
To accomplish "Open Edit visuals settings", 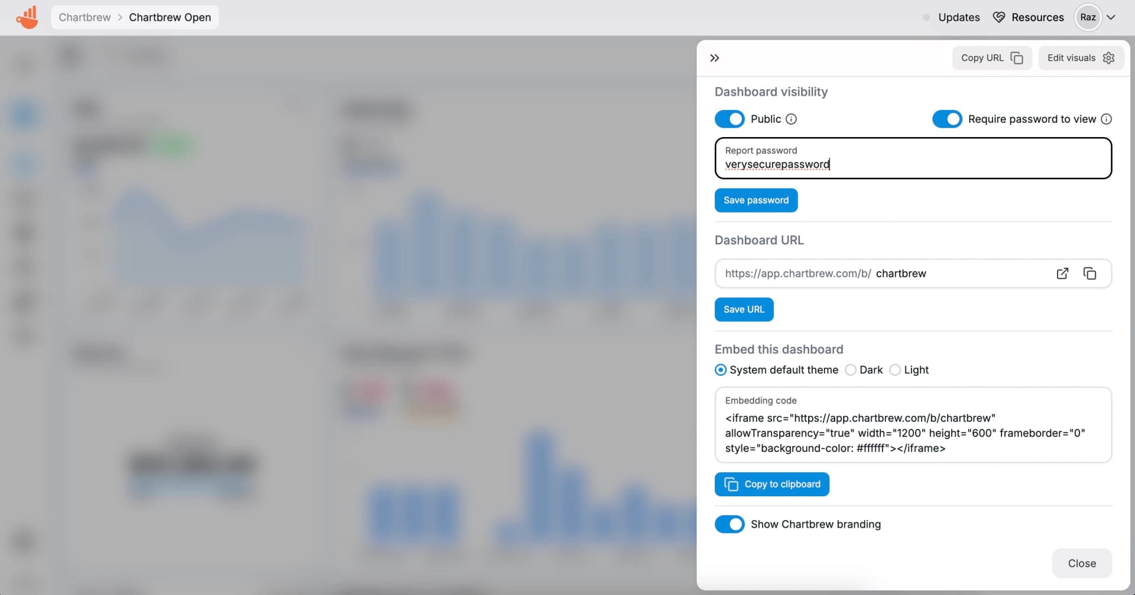I will click(x=1080, y=58).
